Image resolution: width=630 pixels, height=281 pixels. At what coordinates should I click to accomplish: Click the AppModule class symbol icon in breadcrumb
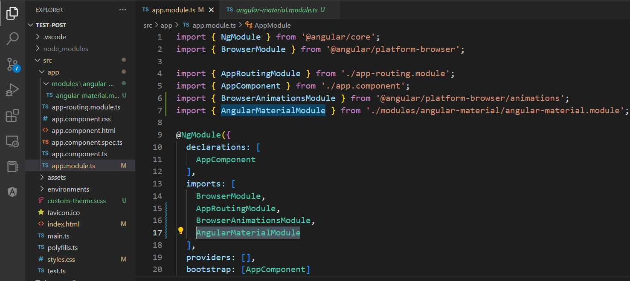coord(249,25)
